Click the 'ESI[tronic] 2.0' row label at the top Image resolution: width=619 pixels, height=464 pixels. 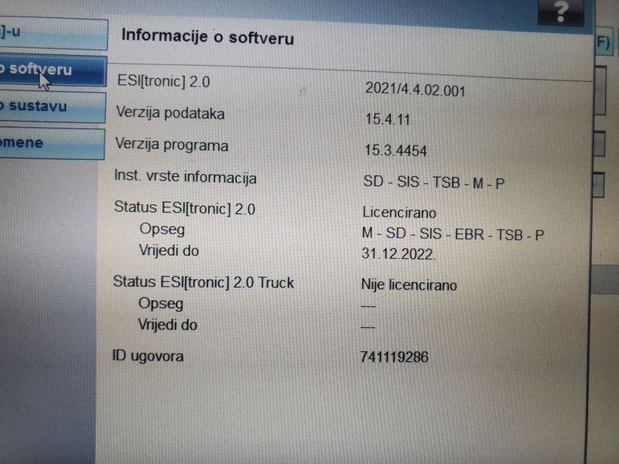pyautogui.click(x=163, y=81)
